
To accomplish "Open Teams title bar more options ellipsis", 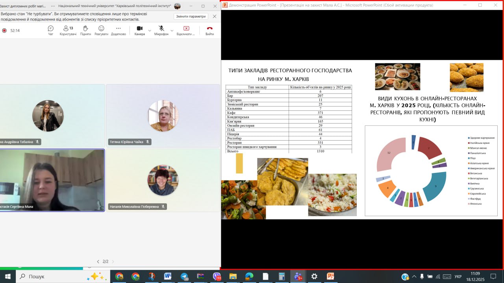I will 53,6.
